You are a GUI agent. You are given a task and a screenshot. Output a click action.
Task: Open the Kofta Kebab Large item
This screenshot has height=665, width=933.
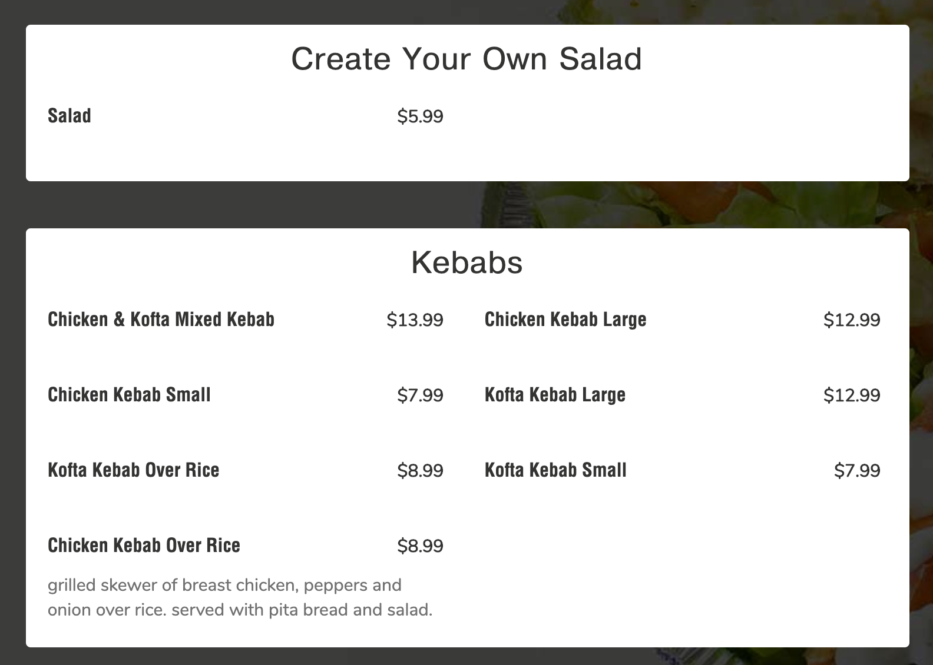[x=555, y=395]
